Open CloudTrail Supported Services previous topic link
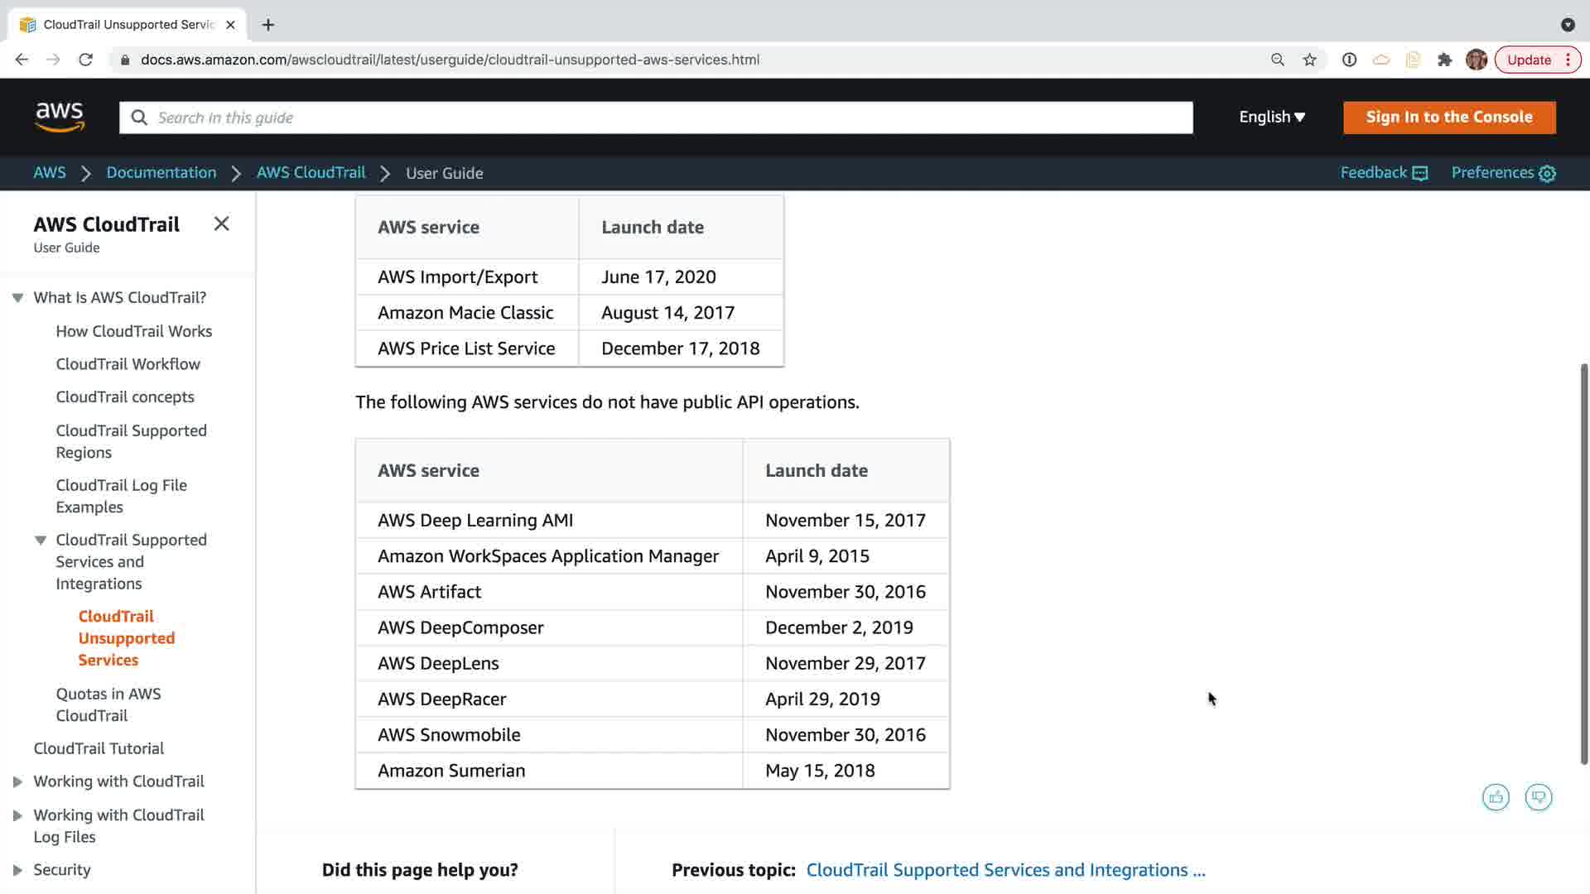Image resolution: width=1590 pixels, height=894 pixels. (1005, 870)
